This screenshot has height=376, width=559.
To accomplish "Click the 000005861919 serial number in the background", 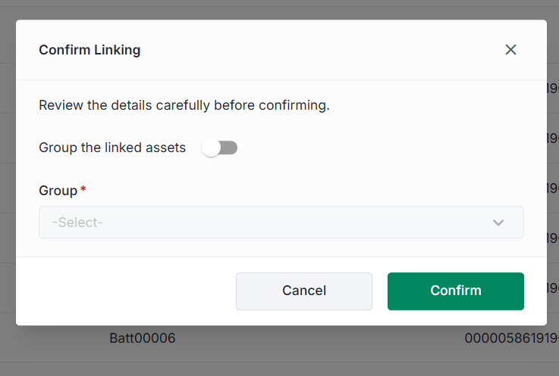I will click(x=511, y=338).
